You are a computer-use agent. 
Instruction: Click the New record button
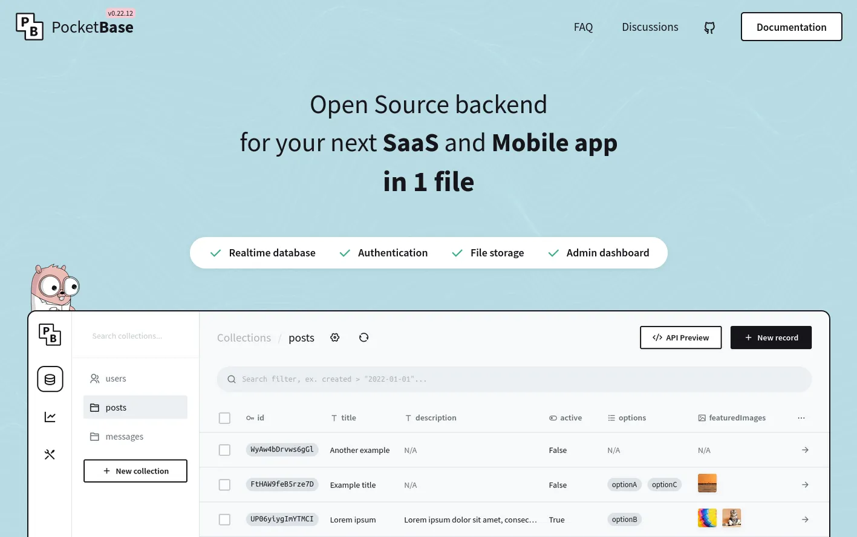[771, 337]
